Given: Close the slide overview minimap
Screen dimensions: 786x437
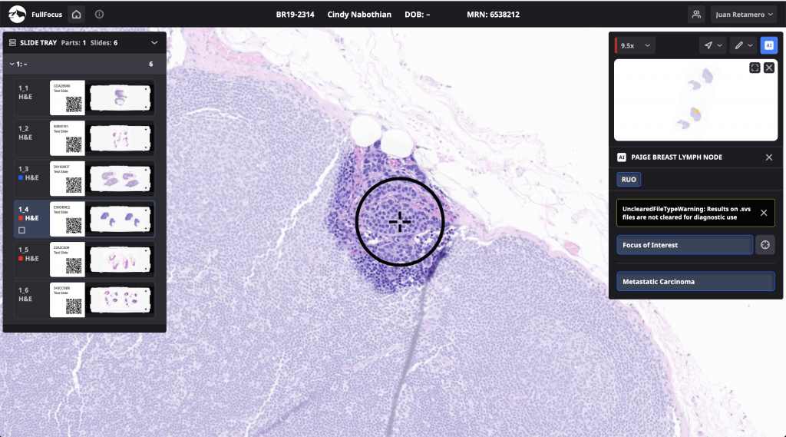Looking at the screenshot, I should click(768, 68).
